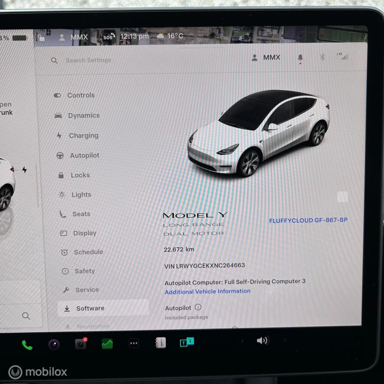The width and height of the screenshot is (384, 384).
Task: Open the Phone app in the dock
Action: 27,345
